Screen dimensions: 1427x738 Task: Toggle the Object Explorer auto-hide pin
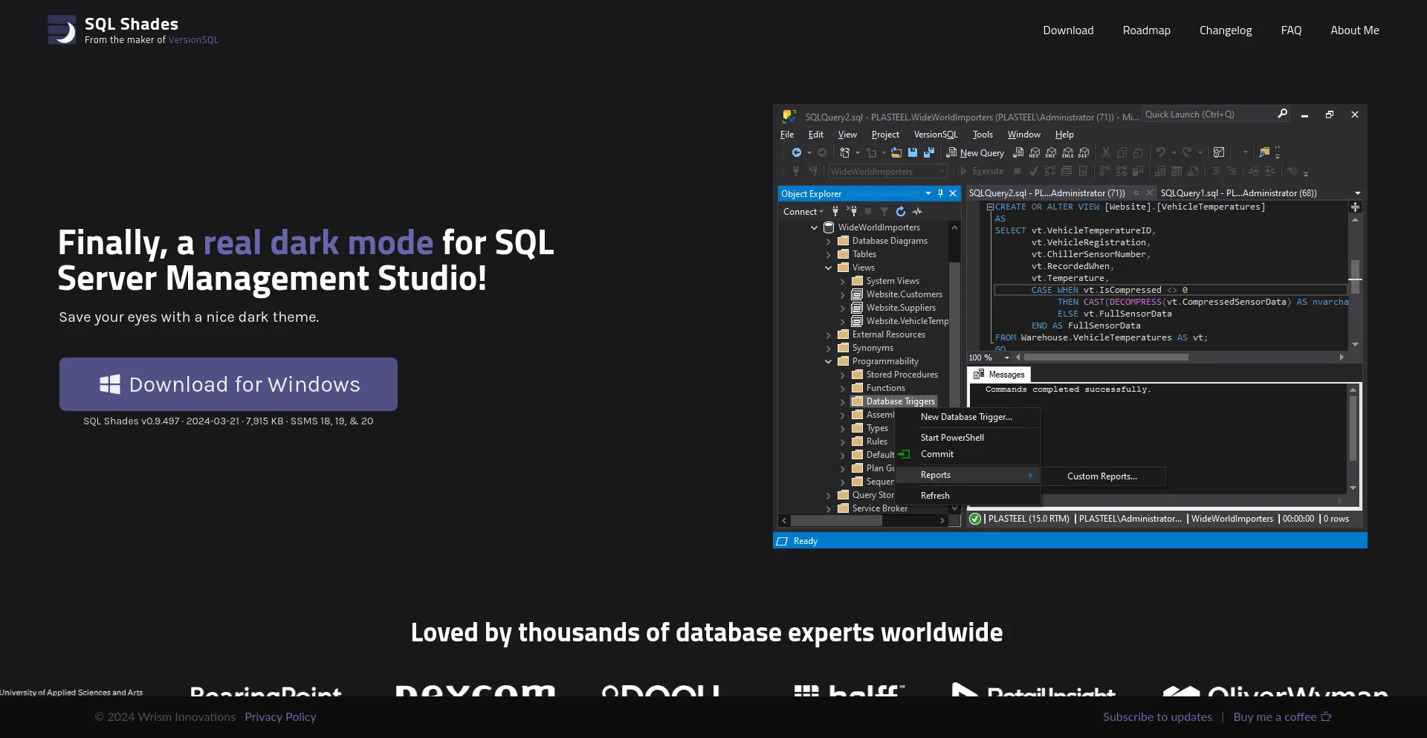click(x=940, y=193)
